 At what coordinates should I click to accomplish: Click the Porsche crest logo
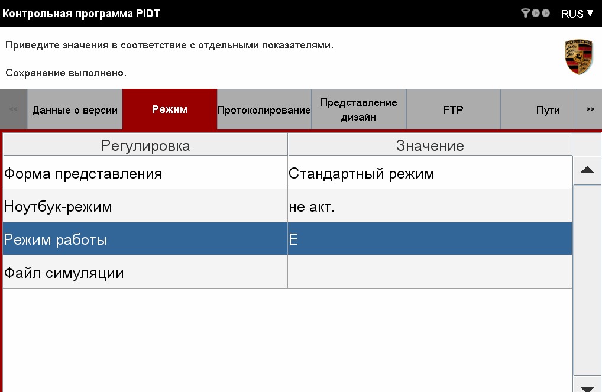coord(579,57)
